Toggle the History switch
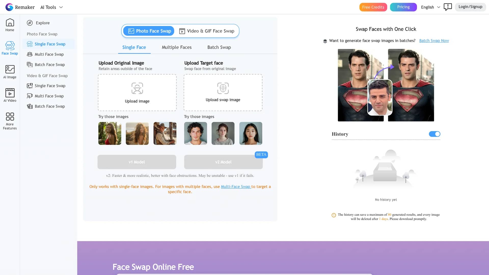Image resolution: width=489 pixels, height=275 pixels. [x=434, y=134]
